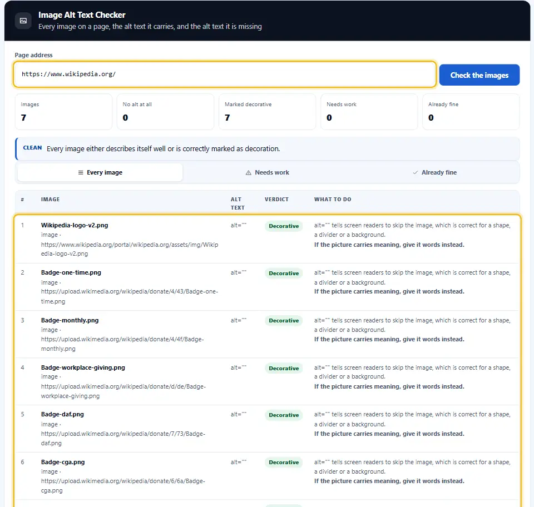Focus the Page address input field

[225, 74]
